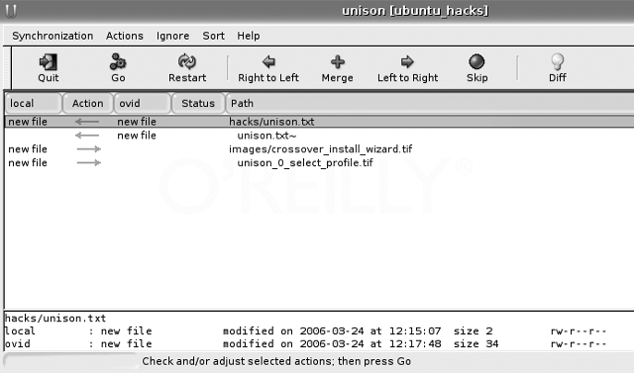Click ovid 'new file' for unison.txt~
This screenshot has height=373, width=634.
click(137, 136)
